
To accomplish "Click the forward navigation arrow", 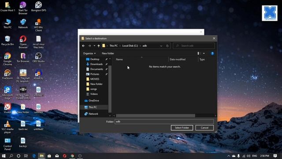I will (89, 46).
